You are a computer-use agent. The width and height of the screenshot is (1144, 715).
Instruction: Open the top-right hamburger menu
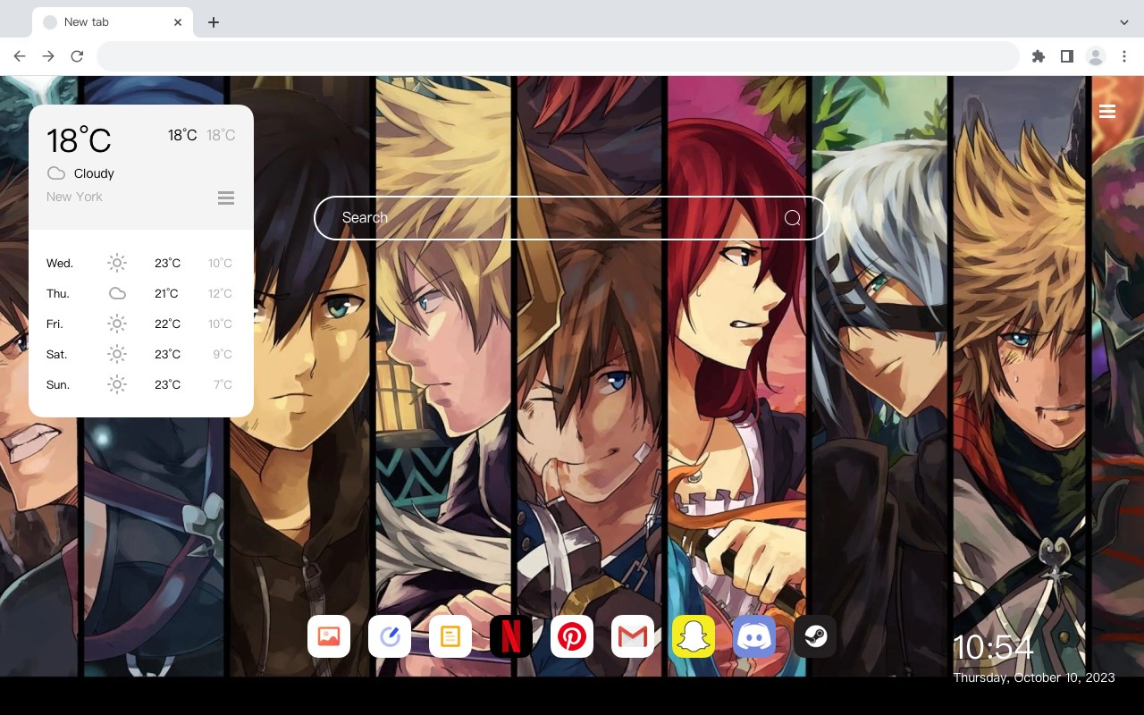pyautogui.click(x=1107, y=111)
